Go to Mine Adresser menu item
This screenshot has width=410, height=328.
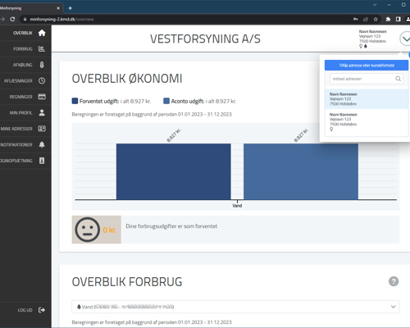[x=16, y=129]
